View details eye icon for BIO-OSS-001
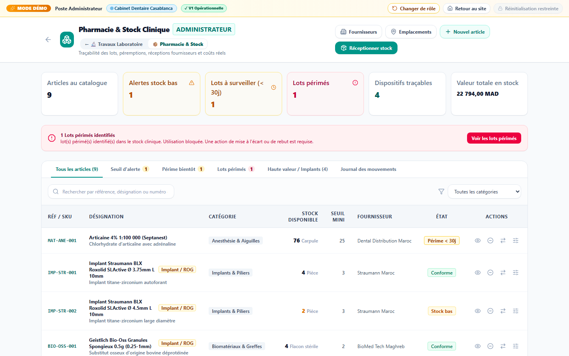569x356 pixels. click(478, 346)
